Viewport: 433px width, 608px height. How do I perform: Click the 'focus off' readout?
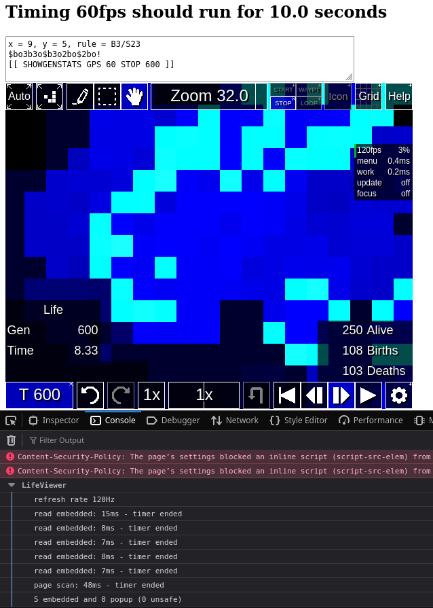[383, 194]
